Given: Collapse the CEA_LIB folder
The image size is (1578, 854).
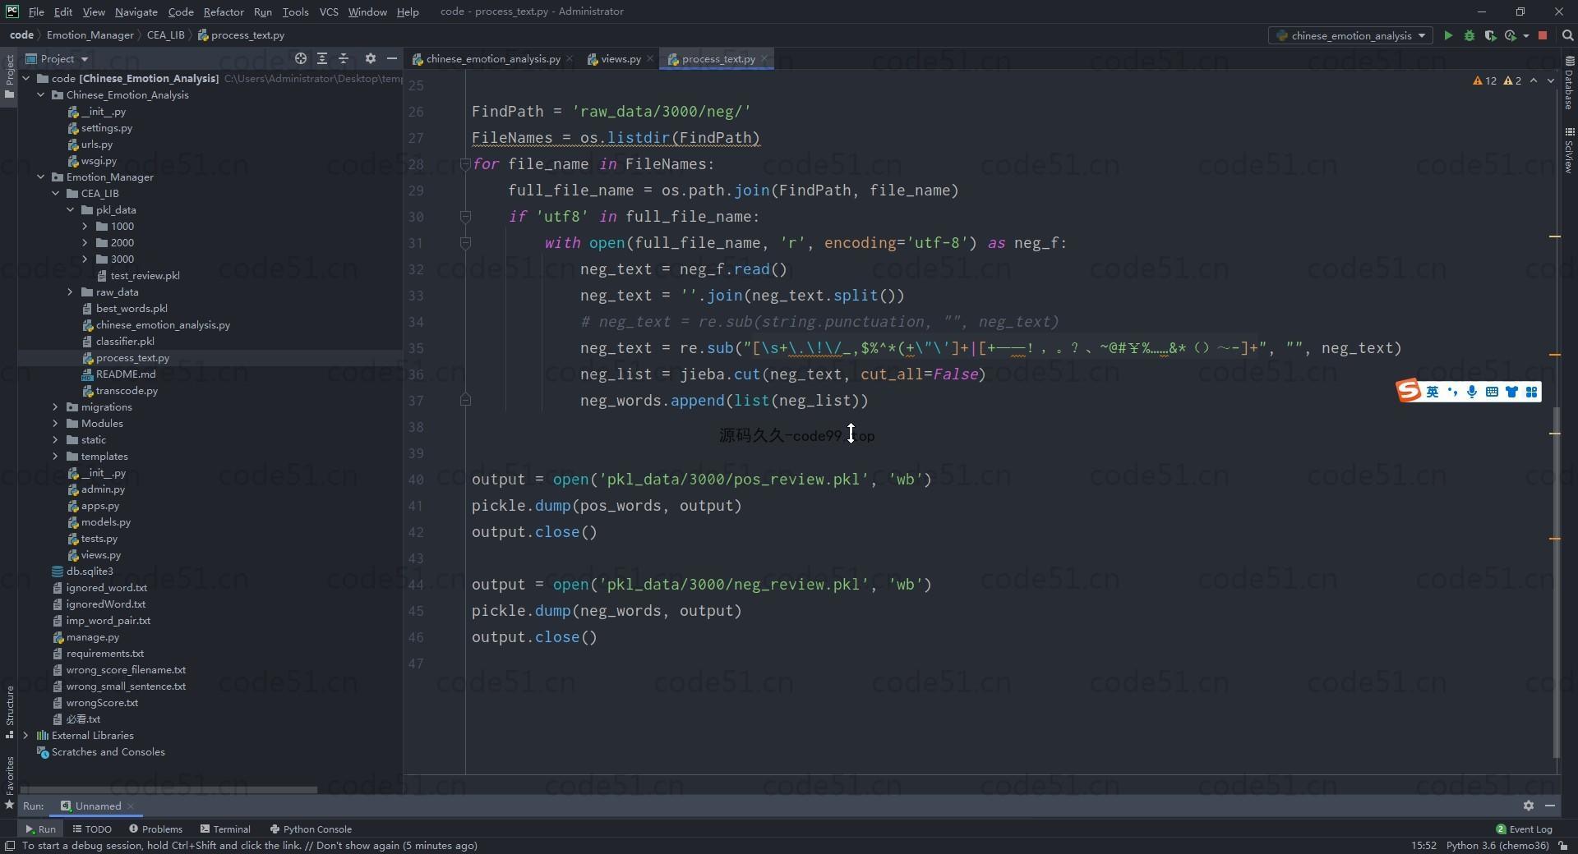Looking at the screenshot, I should pos(55,194).
